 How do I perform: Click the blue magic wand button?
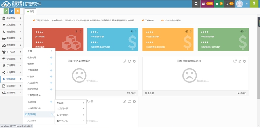[12, 11]
